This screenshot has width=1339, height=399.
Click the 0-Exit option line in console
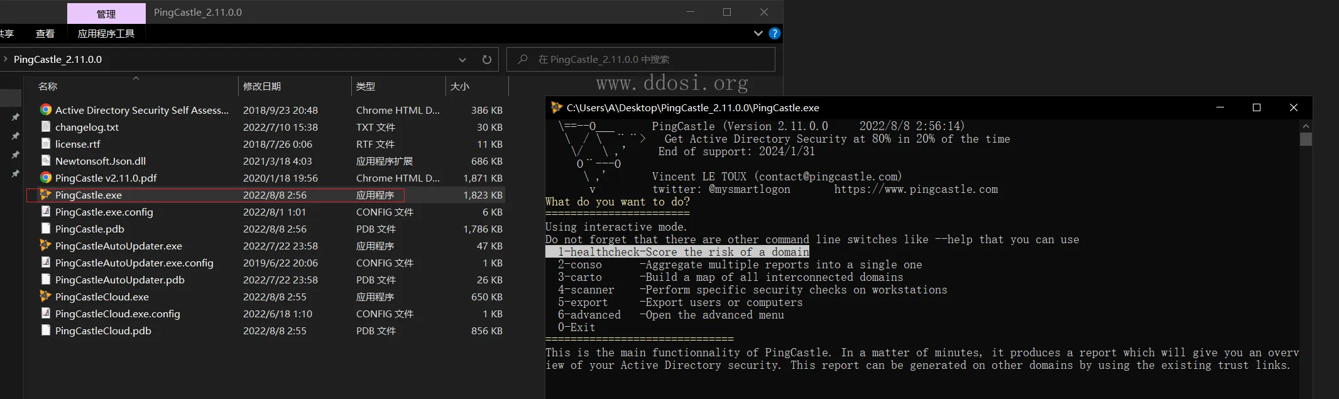point(577,327)
